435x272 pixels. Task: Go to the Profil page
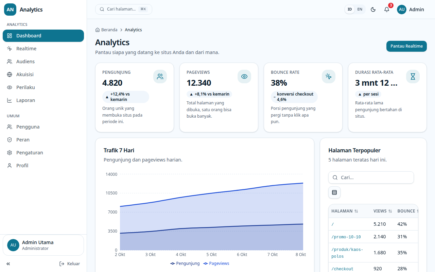43,166
